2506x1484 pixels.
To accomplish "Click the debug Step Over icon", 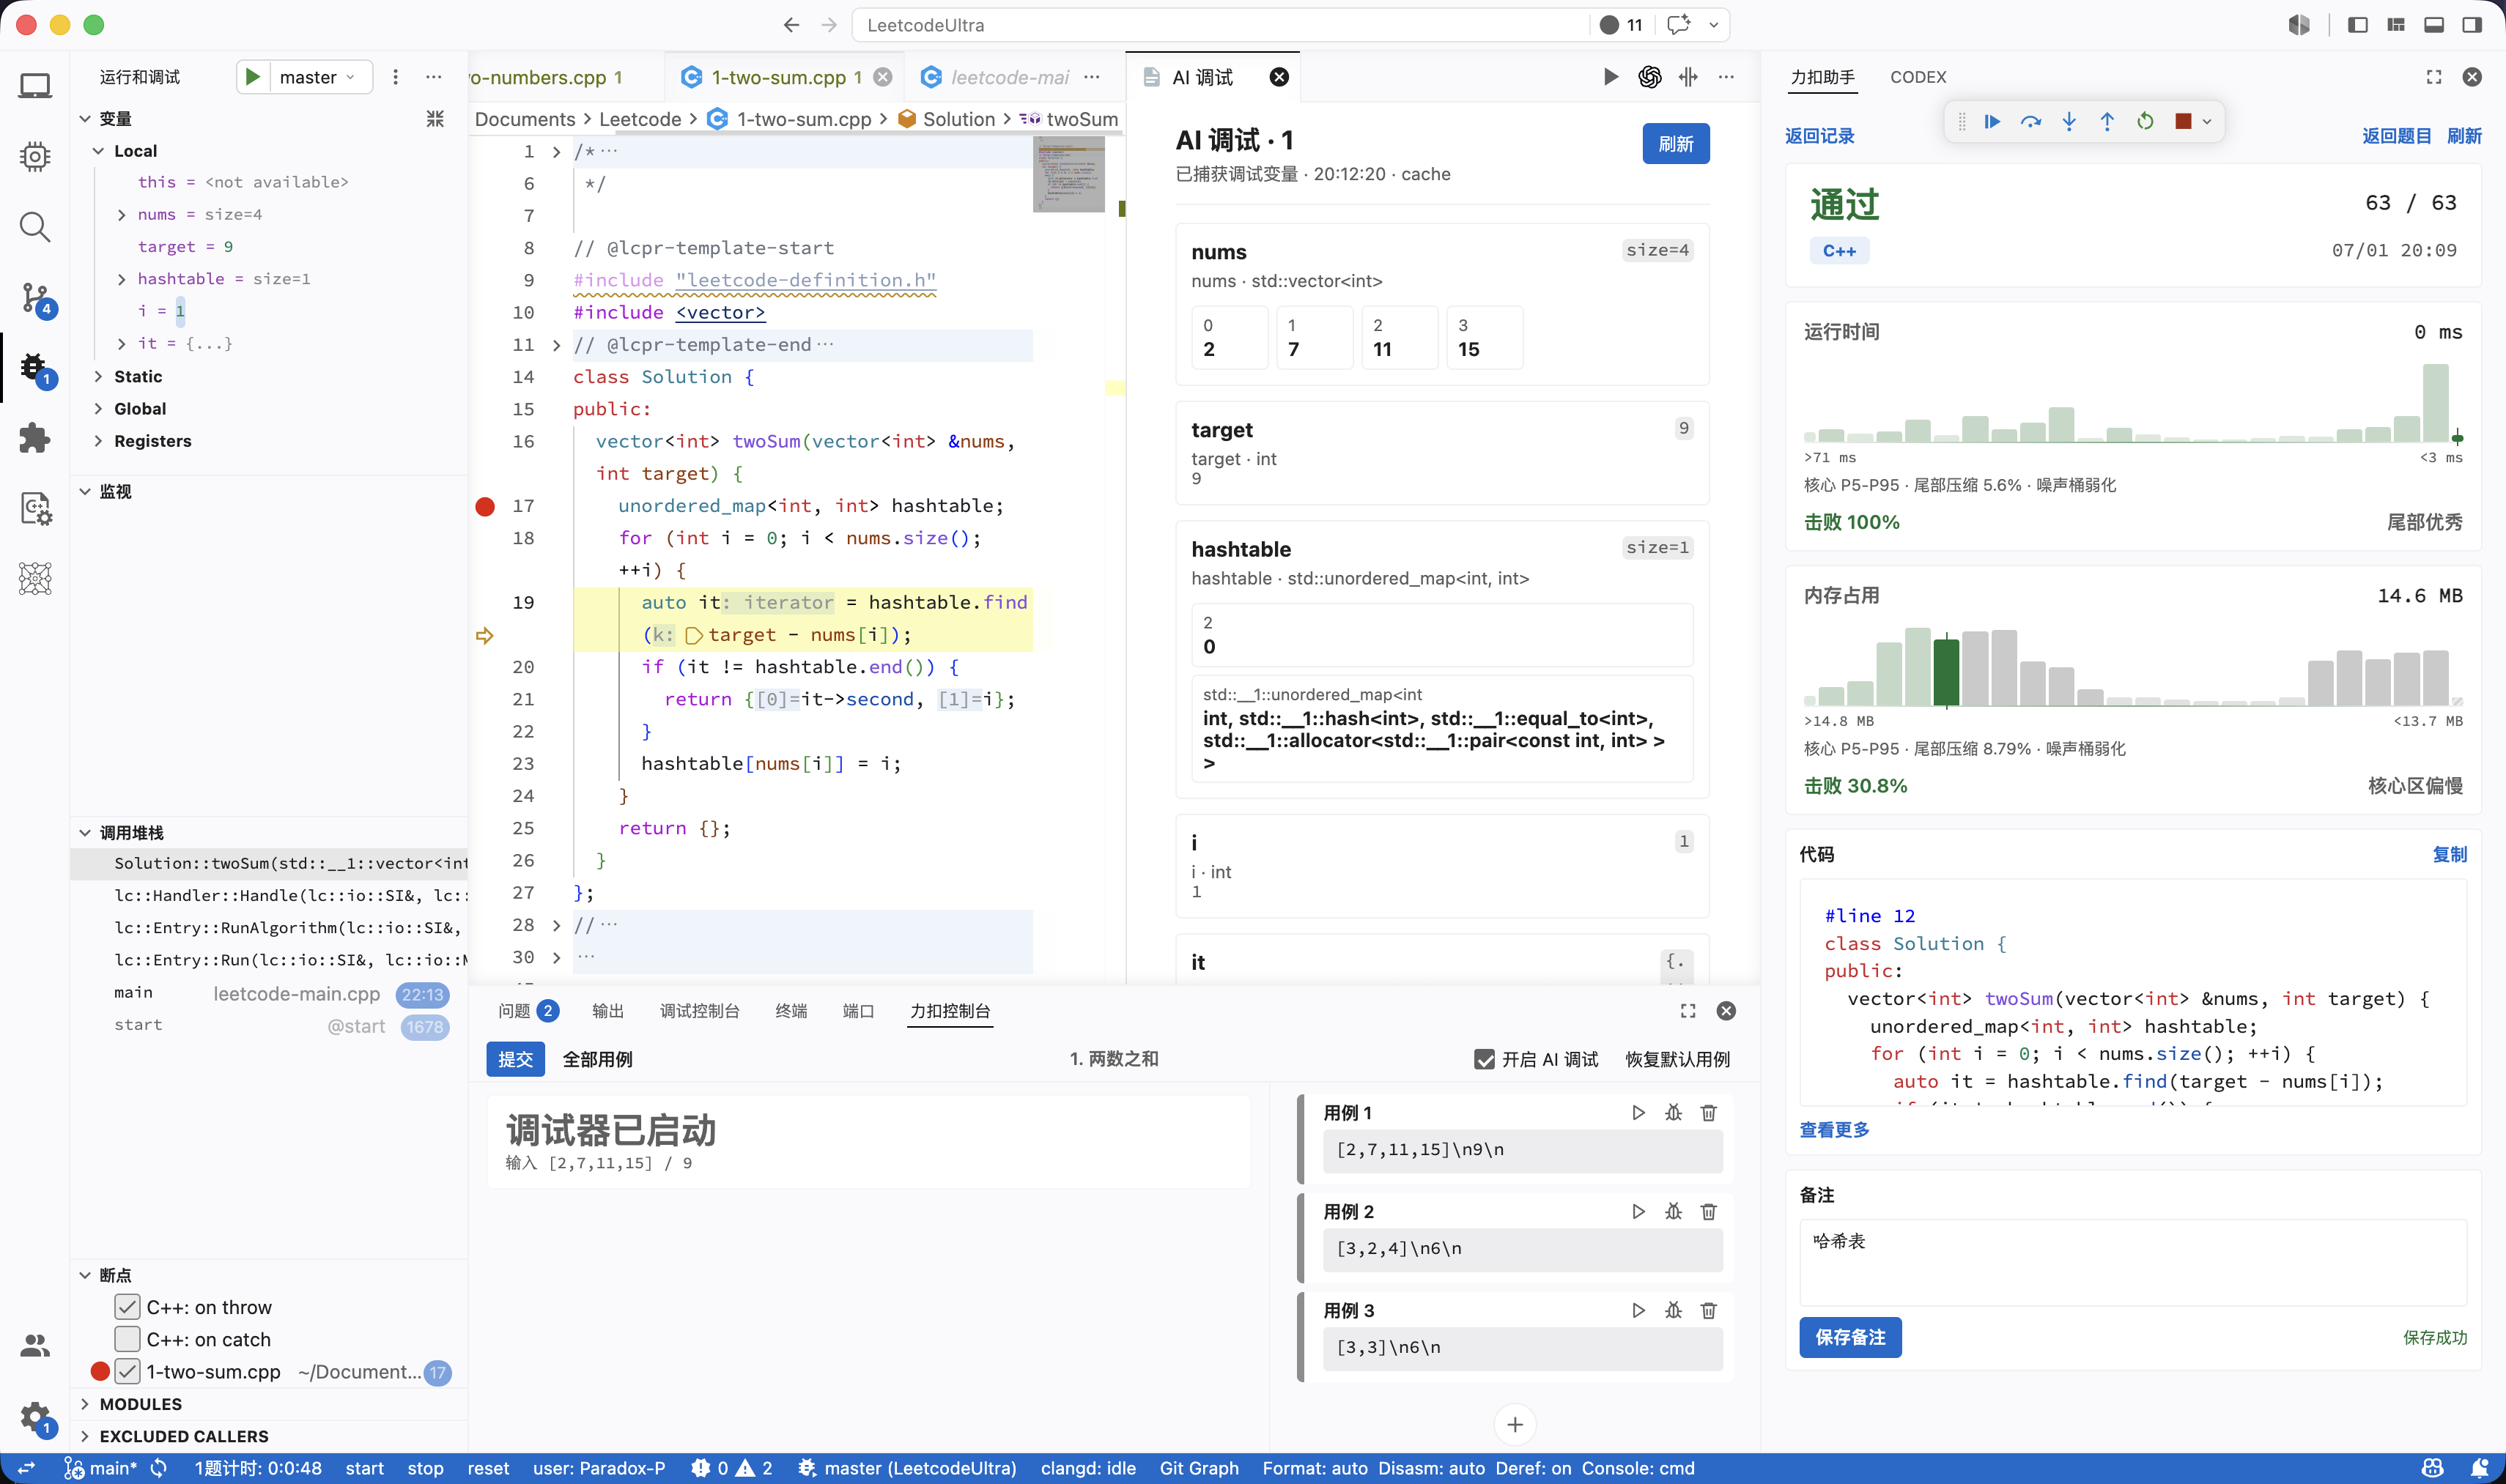I will pos(2030,122).
